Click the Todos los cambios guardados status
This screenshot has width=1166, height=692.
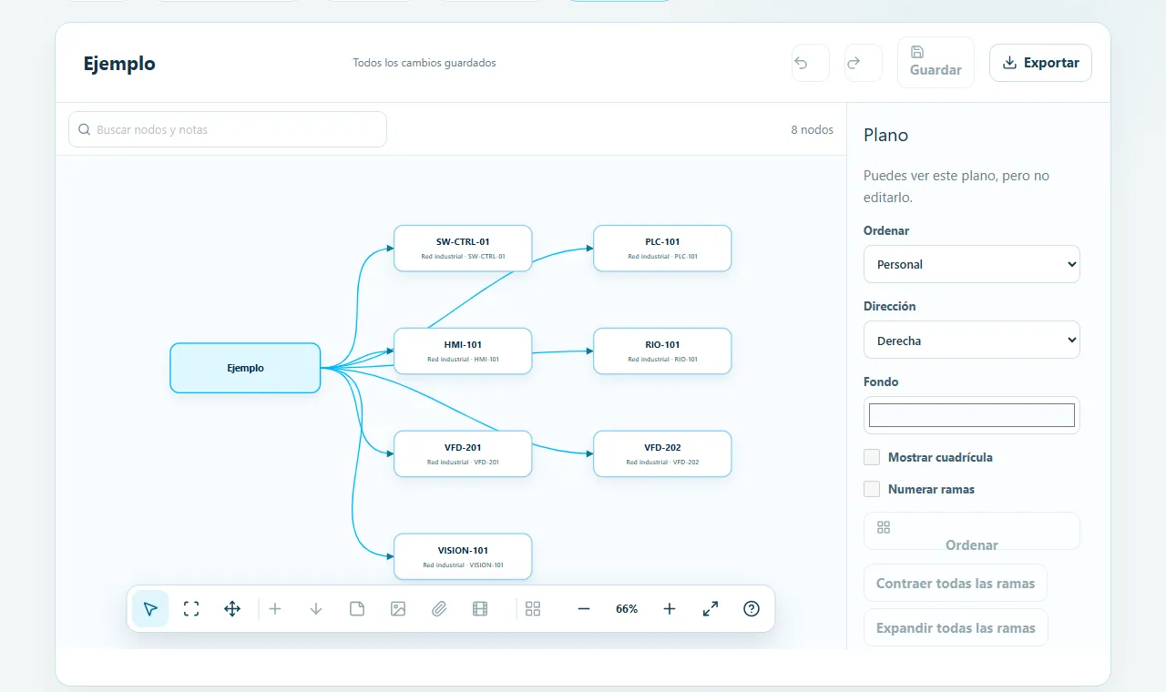point(424,63)
